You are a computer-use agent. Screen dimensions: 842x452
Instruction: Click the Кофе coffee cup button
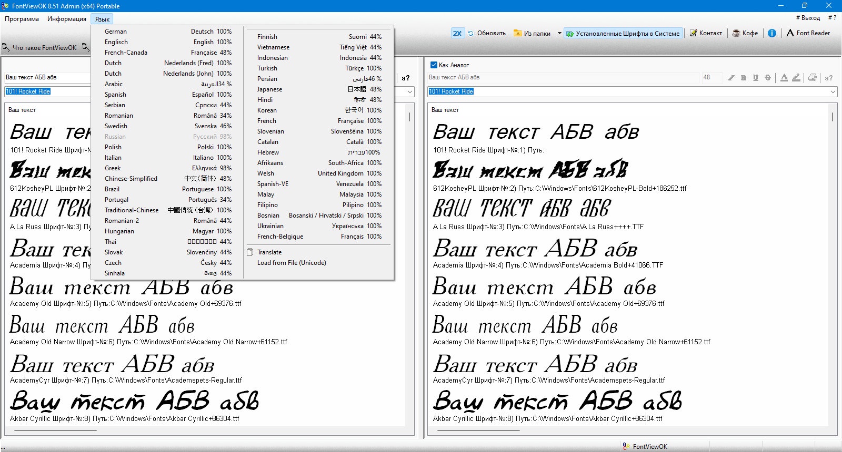[x=745, y=33]
